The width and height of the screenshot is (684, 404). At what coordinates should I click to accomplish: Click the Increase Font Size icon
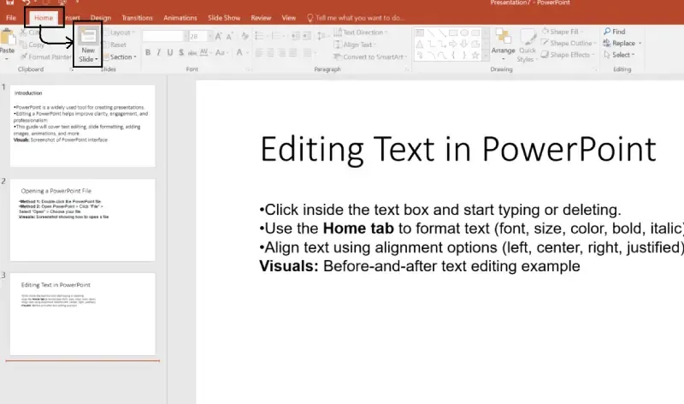[219, 37]
